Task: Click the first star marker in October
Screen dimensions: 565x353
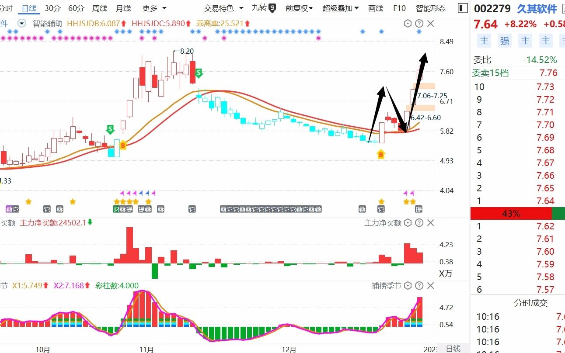Action: [x=28, y=201]
